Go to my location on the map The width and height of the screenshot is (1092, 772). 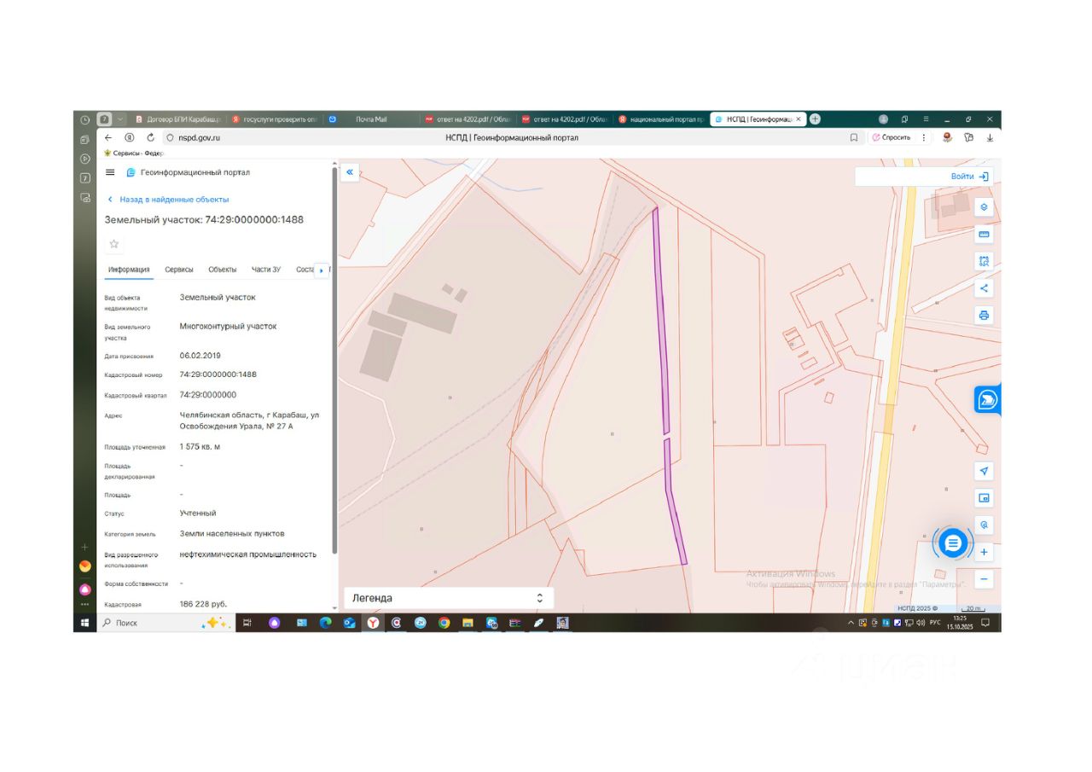click(984, 471)
